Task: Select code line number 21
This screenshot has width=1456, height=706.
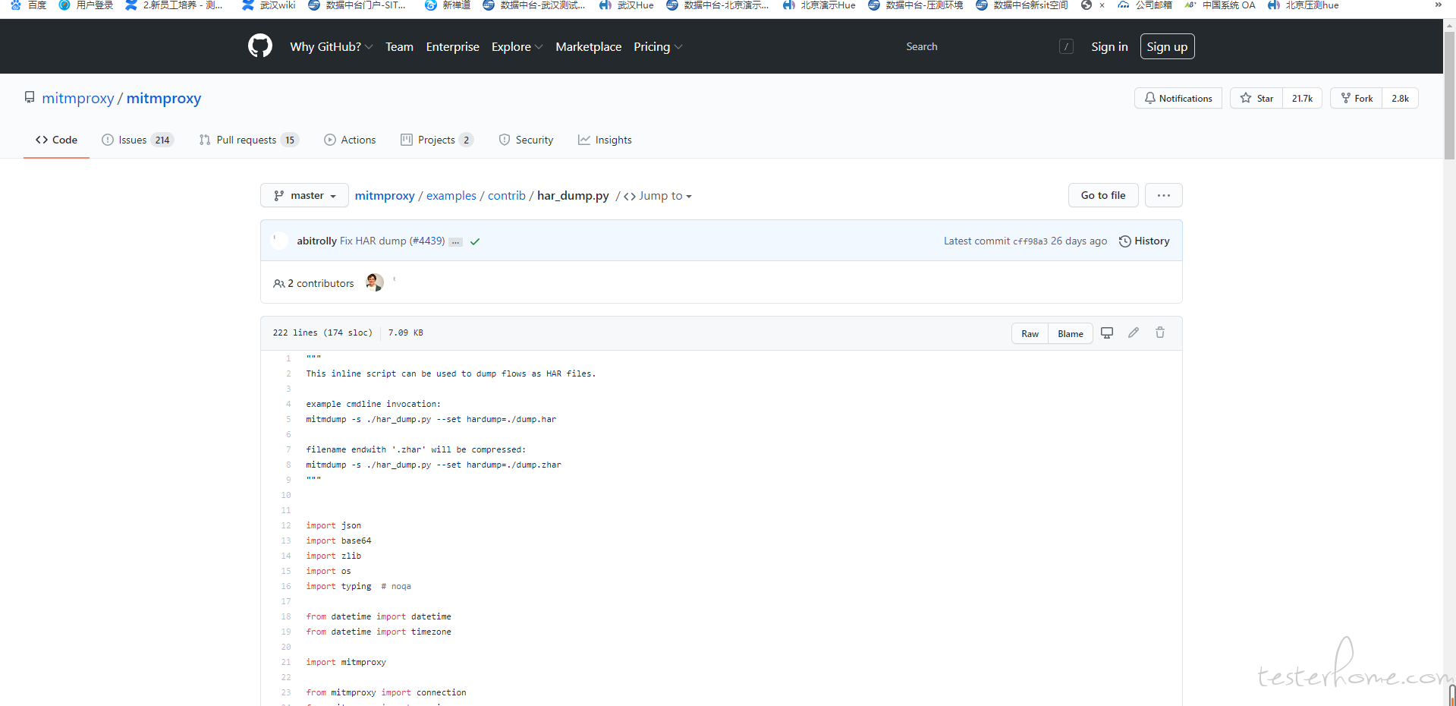Action: [286, 662]
